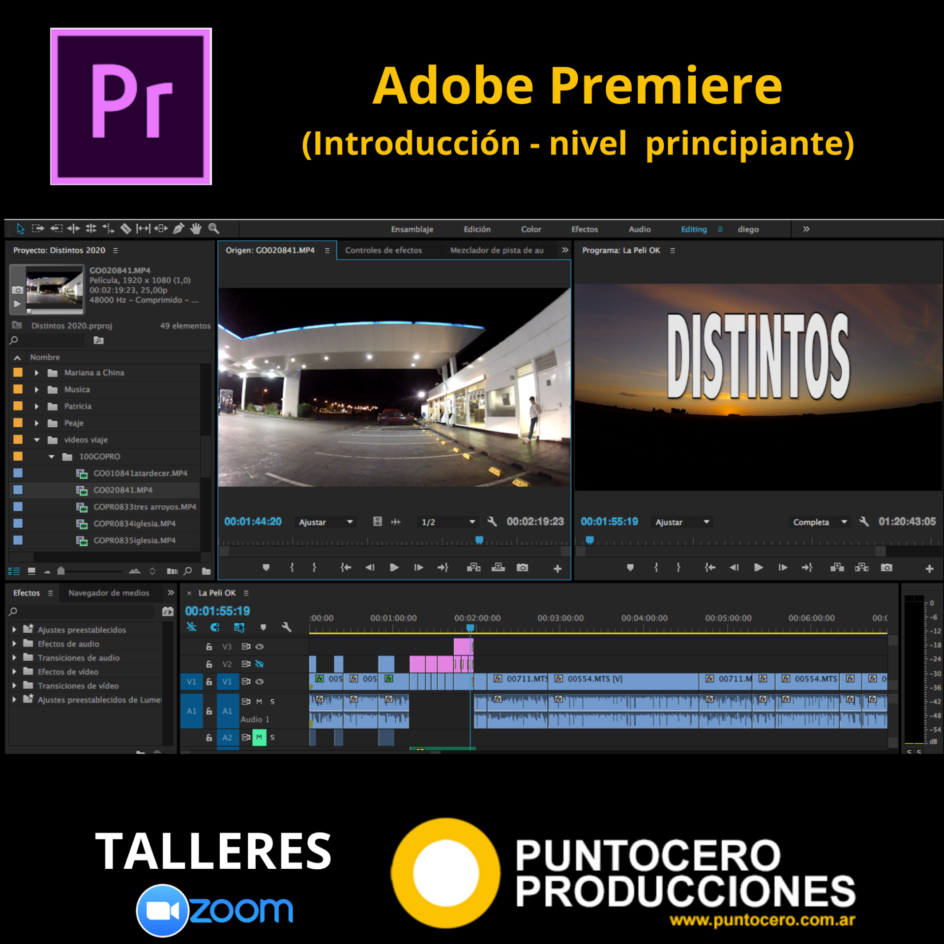The width and height of the screenshot is (944, 944).
Task: Toggle V2 track output eye
Action: tap(260, 664)
